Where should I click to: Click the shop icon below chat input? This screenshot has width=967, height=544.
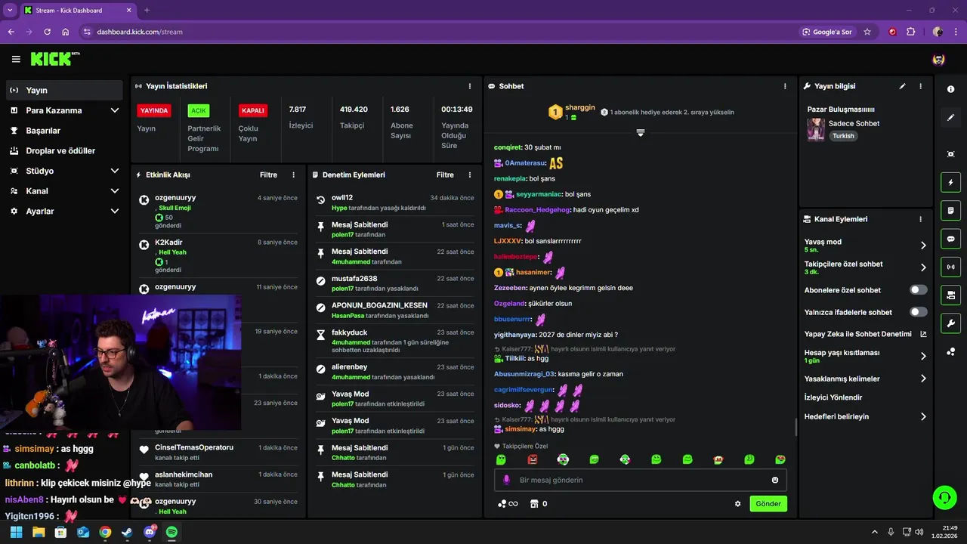click(x=534, y=504)
